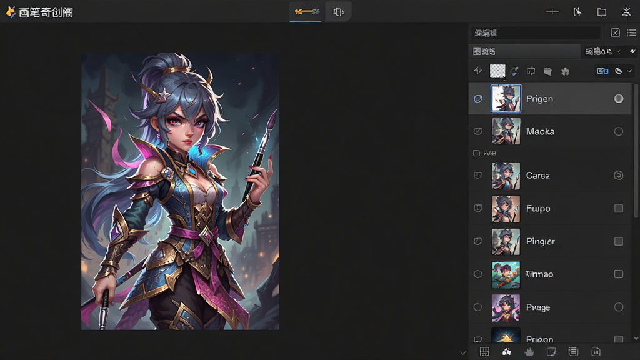This screenshot has height=360, width=640.
Task: Click the blue paint fill icon in layer toolbar
Action: pyautogui.click(x=514, y=71)
